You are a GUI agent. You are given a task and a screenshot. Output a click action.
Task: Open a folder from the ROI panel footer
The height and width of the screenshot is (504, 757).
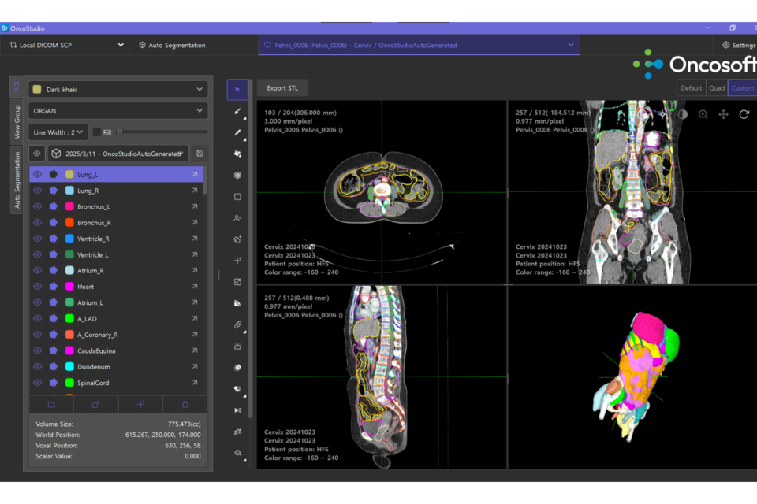[51, 405]
